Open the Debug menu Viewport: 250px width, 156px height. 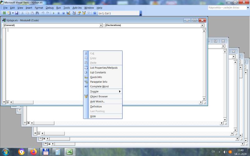pos(50,7)
